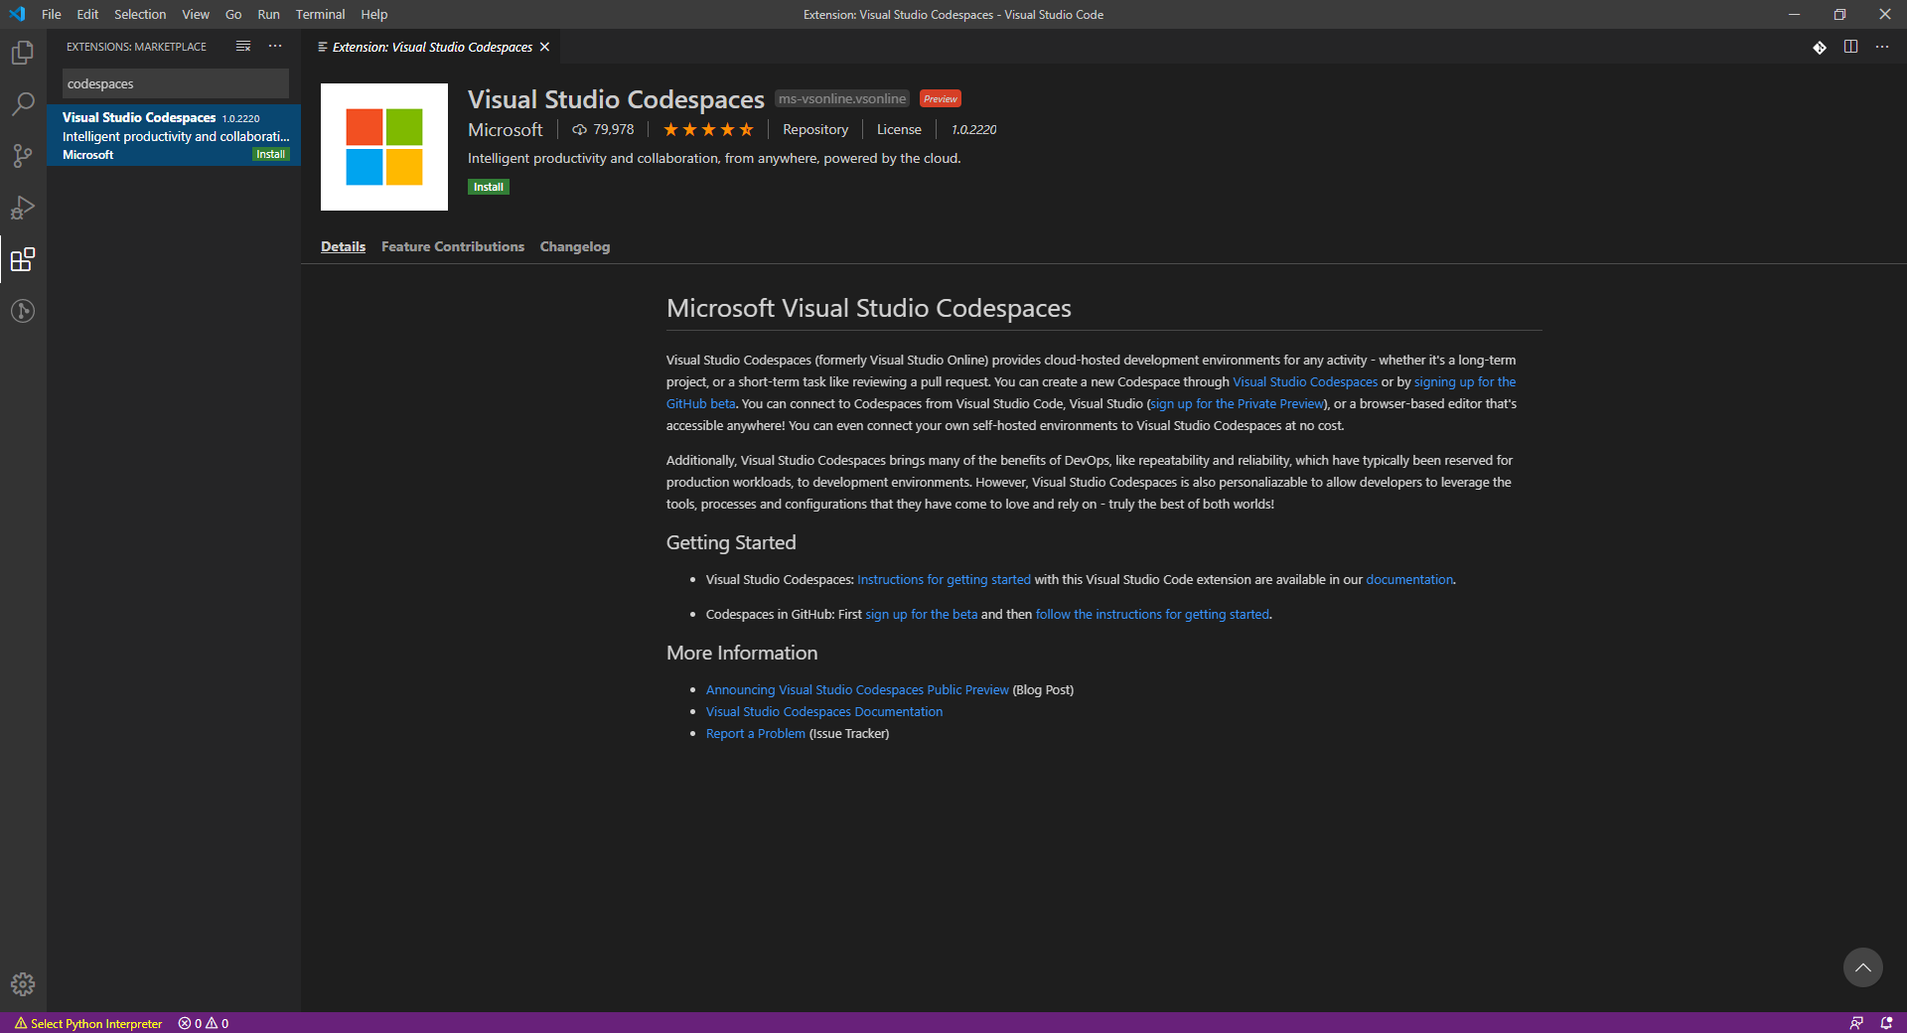This screenshot has width=1907, height=1033.
Task: Click the source control diamond icon in editor toolbar
Action: 1819,47
